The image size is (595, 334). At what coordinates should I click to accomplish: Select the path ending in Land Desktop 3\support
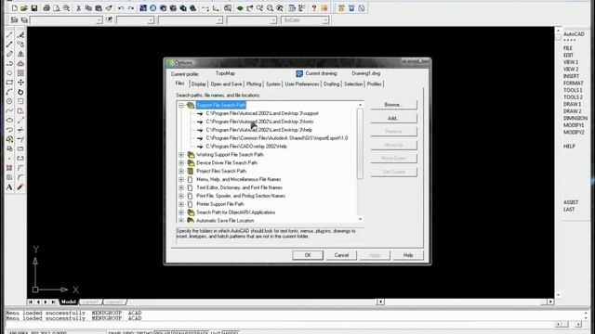[x=262, y=113]
